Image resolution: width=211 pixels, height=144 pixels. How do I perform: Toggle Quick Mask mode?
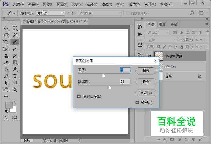tap(6, 118)
